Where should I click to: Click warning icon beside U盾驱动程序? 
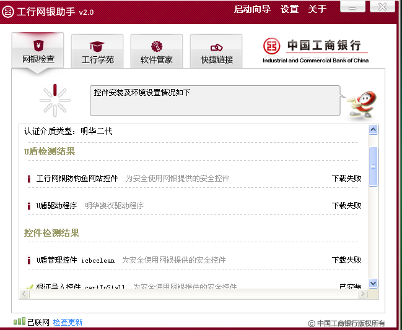(x=29, y=206)
